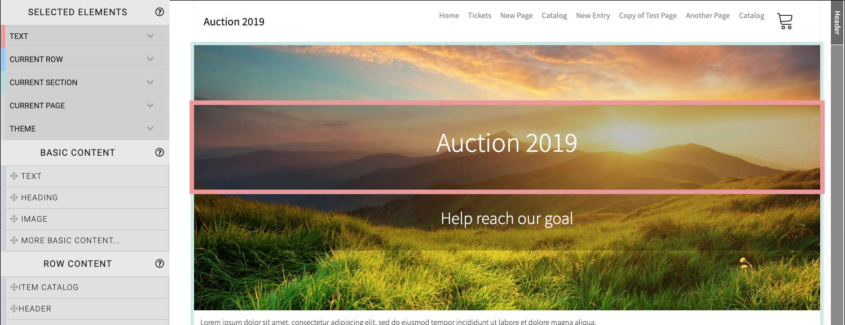Open the Tickets page in navigation
The height and width of the screenshot is (325, 845).
click(x=479, y=16)
